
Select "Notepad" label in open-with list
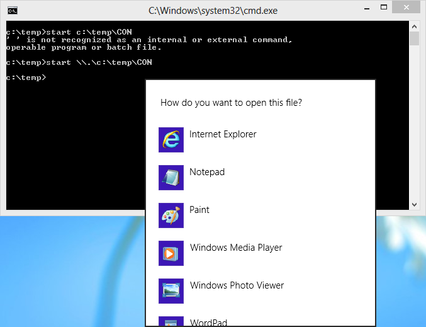207,172
